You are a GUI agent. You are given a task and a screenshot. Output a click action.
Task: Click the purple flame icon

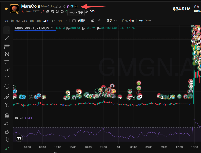pyautogui.click(x=68, y=6)
